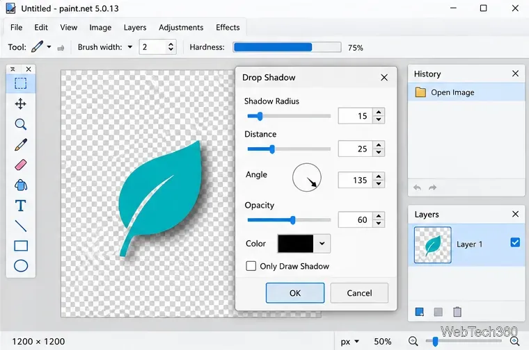Click the Angle value field showing 135
Viewport: 529px width, 350px height.
pyautogui.click(x=355, y=180)
